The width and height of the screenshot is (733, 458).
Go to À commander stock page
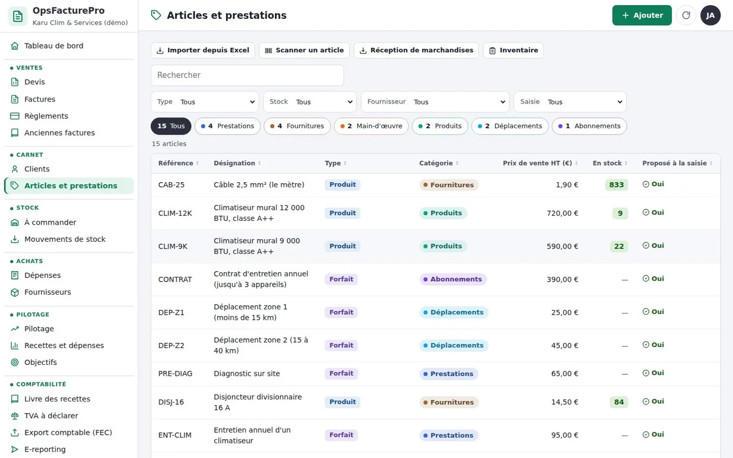click(x=69, y=222)
